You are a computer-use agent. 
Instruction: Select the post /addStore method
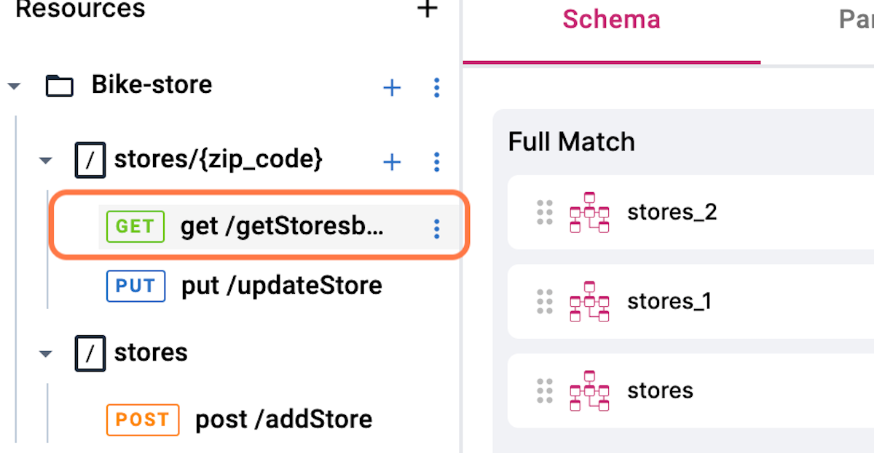(283, 420)
